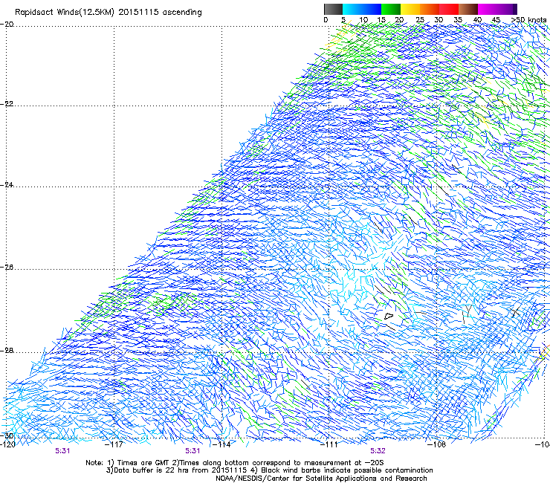Click the legend scale label "45"

[496, 19]
